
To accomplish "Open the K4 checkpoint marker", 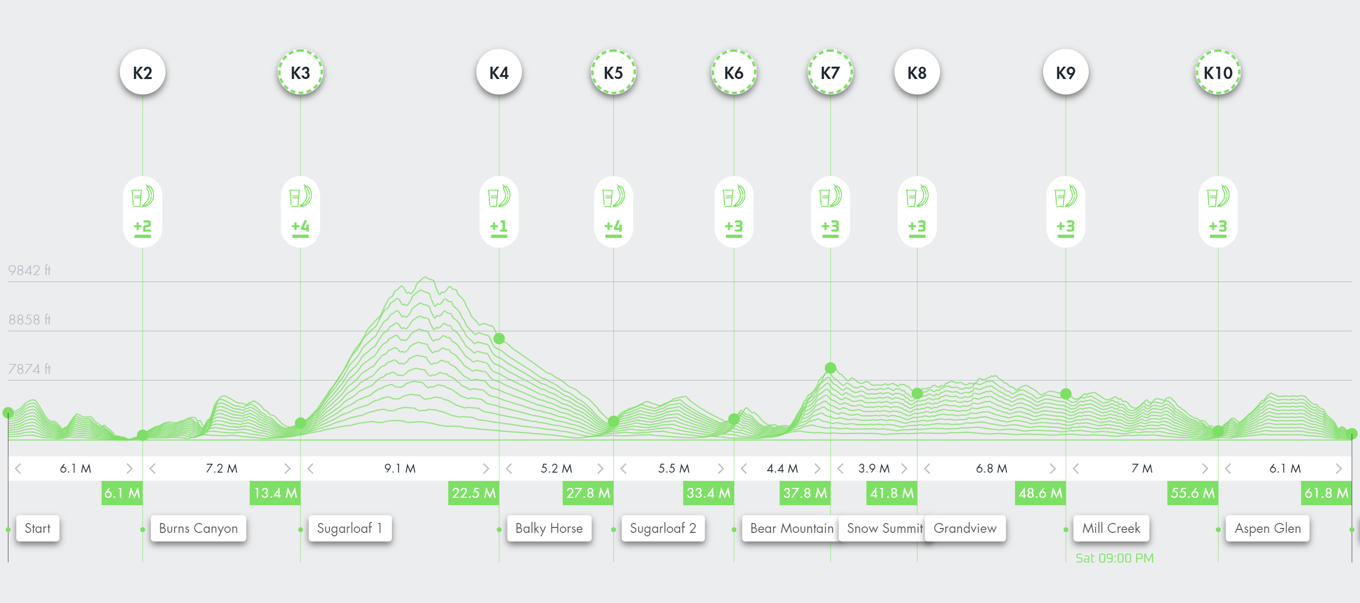I will (x=499, y=72).
